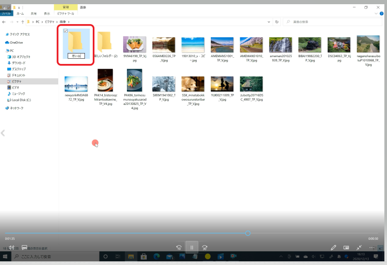Open the ファイル menu tab
This screenshot has height=265, width=387.
[6, 14]
